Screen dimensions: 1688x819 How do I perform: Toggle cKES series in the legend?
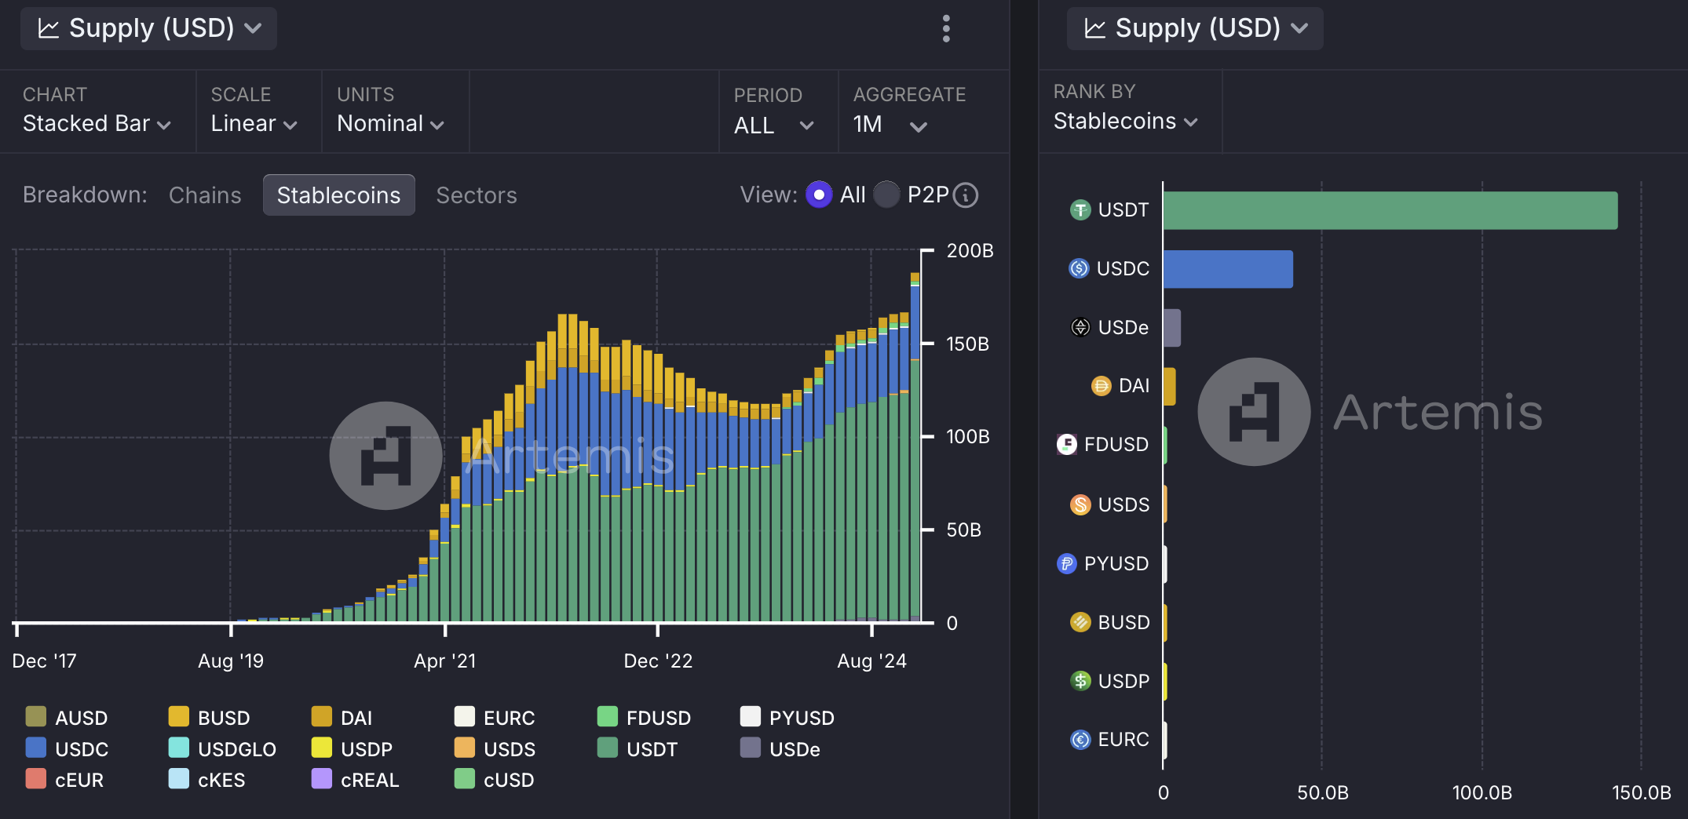coord(206,780)
